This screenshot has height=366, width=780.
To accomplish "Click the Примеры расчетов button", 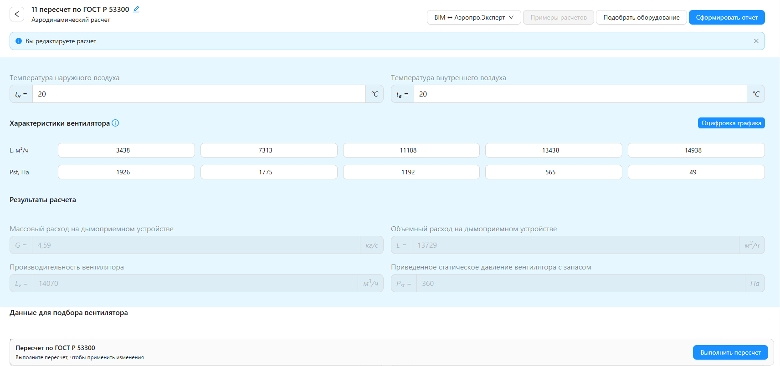I will coord(558,17).
